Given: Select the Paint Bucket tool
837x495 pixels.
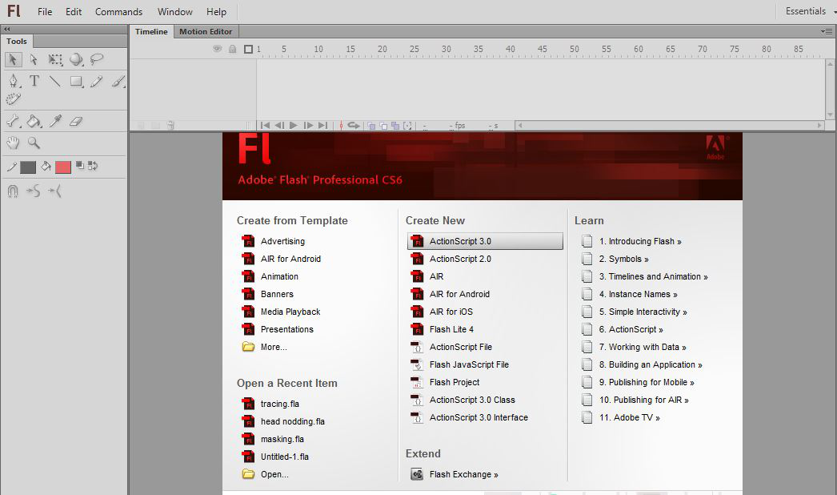Looking at the screenshot, I should click(x=34, y=121).
